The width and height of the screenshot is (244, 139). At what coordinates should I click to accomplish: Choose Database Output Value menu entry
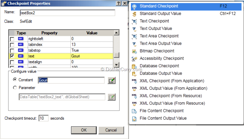(186, 74)
